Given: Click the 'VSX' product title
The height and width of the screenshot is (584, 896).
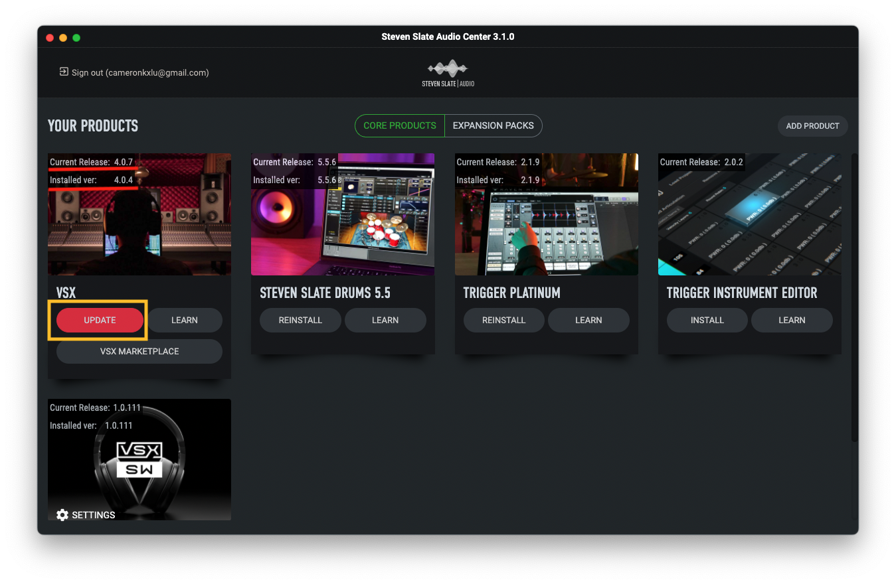Looking at the screenshot, I should pos(66,293).
